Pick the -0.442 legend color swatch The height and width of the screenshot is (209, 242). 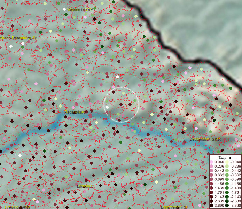[227, 171]
